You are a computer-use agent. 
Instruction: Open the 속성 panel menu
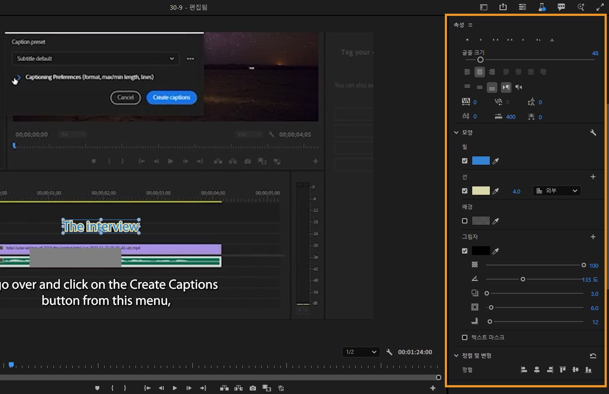(470, 25)
